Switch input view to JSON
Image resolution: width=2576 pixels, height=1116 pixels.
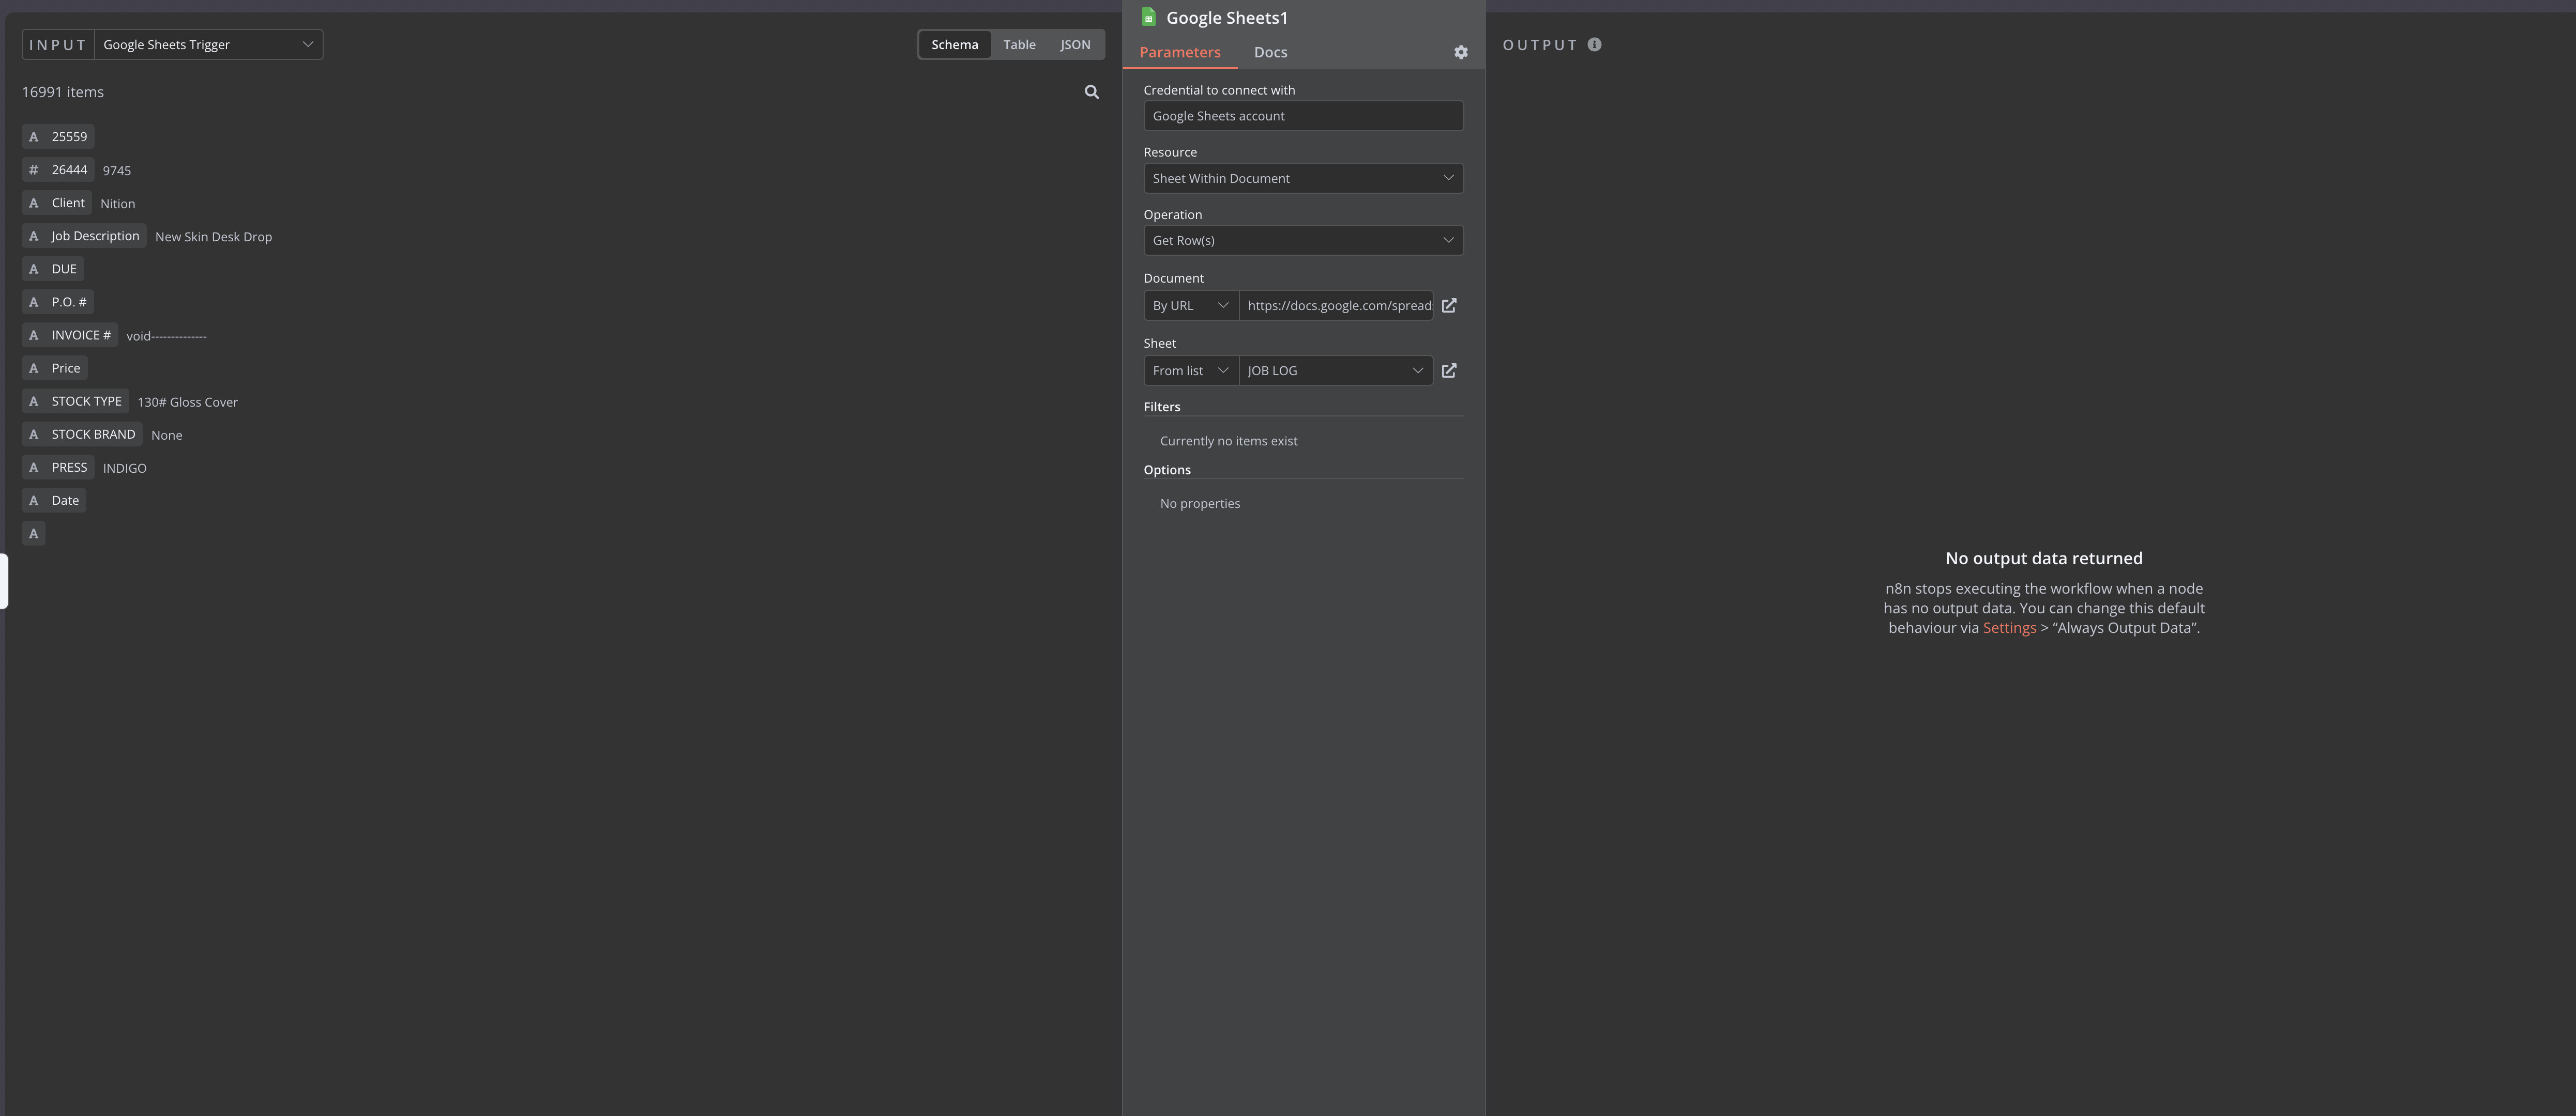pyautogui.click(x=1075, y=44)
